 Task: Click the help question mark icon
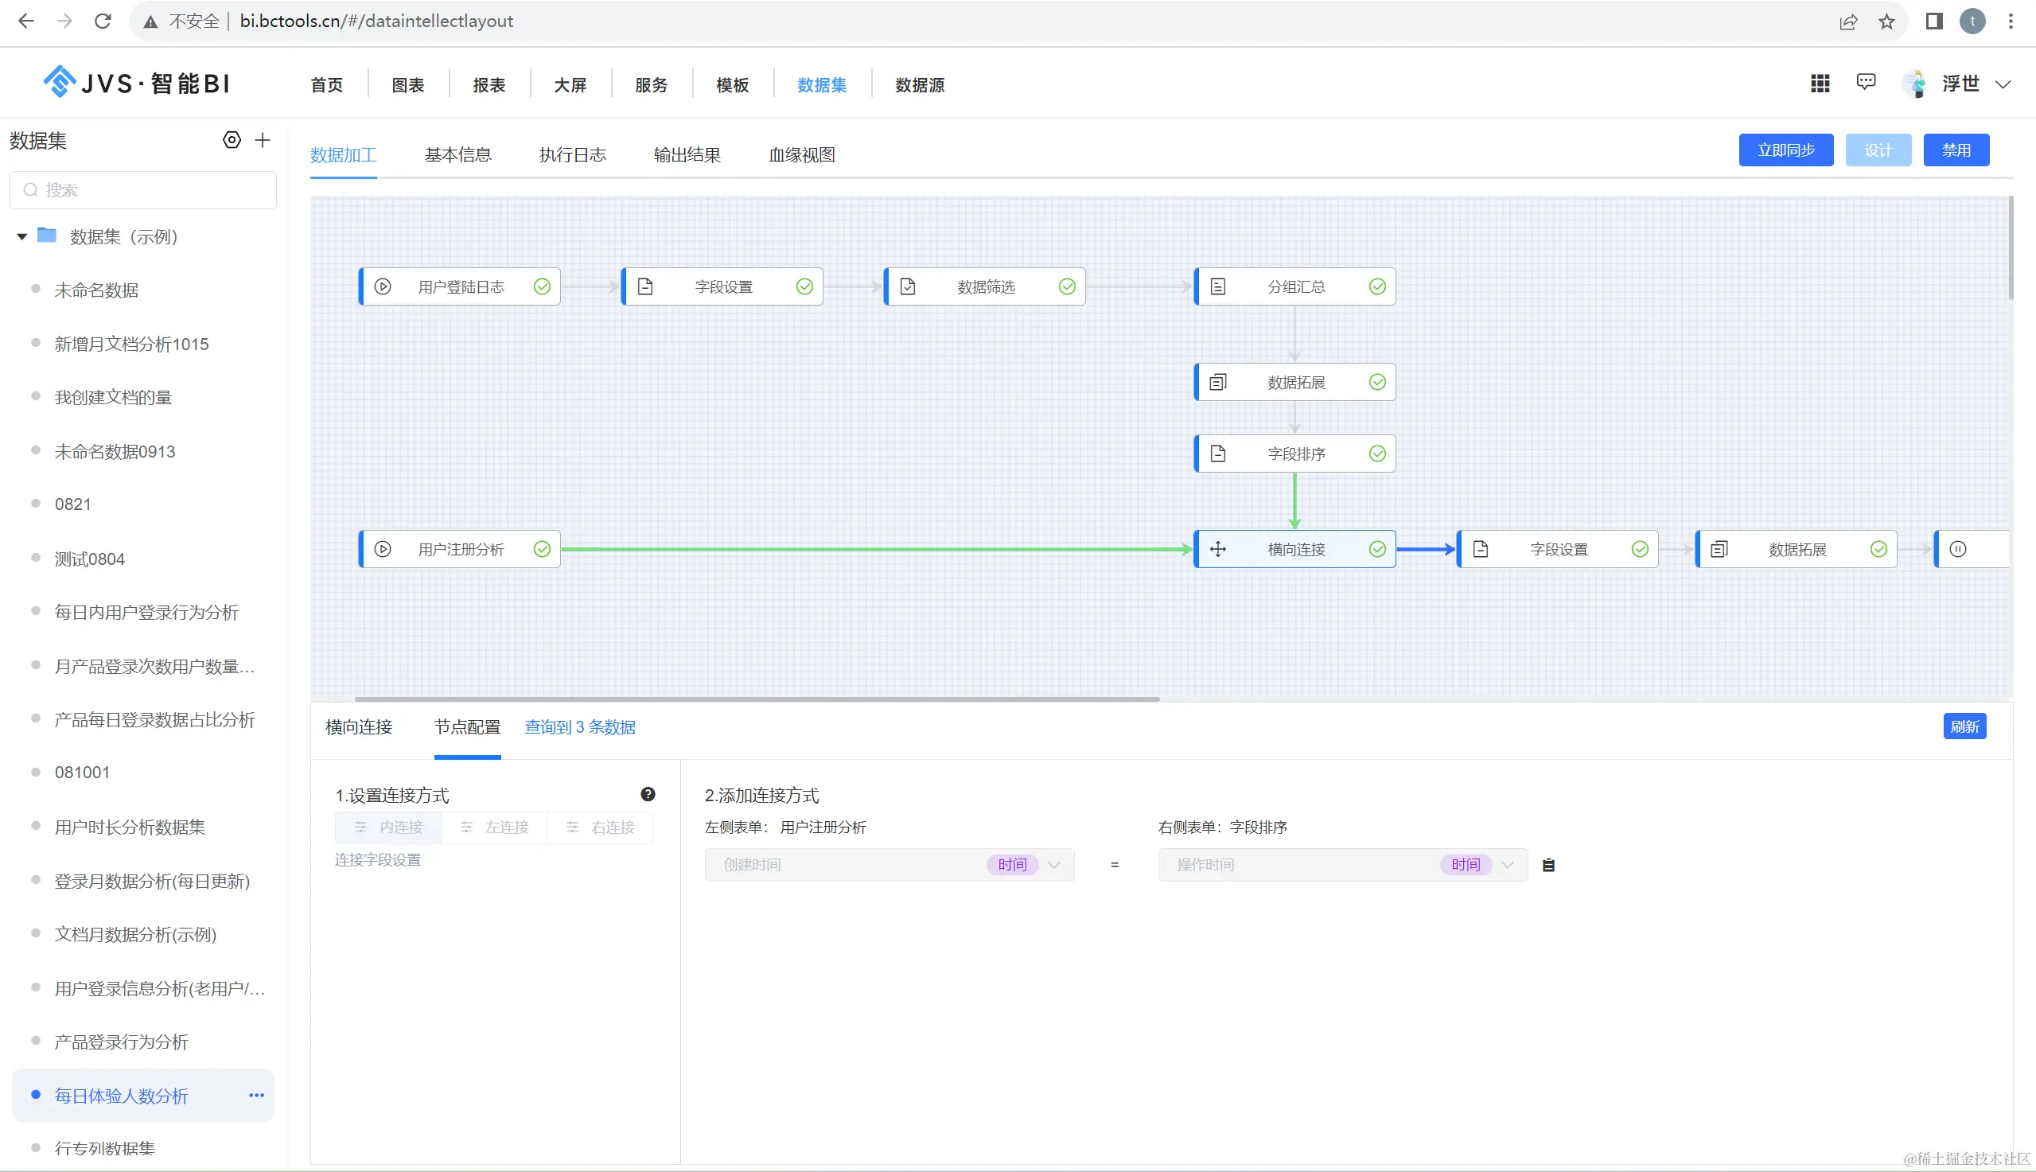pos(648,795)
